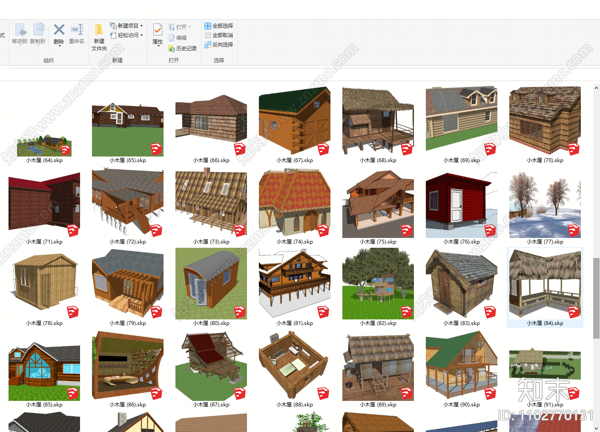
Task: Select thumbnail of 小木屋 (71).skp
Action: click(x=44, y=204)
